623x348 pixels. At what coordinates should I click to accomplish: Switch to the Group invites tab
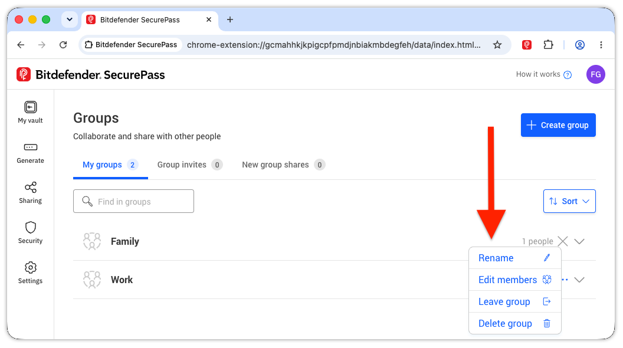click(x=189, y=165)
